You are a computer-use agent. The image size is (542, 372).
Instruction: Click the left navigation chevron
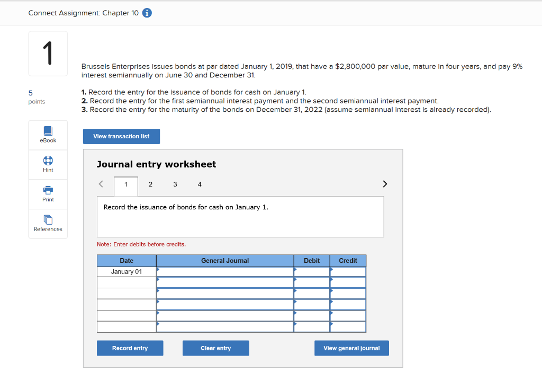coord(101,184)
